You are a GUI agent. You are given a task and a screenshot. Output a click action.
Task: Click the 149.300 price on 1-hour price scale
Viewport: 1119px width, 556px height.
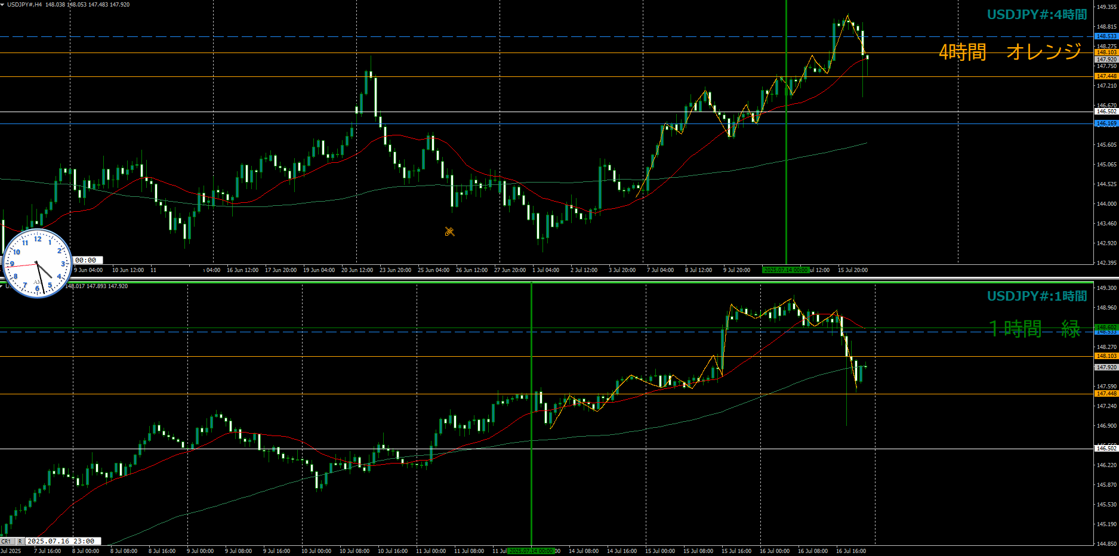click(1106, 288)
